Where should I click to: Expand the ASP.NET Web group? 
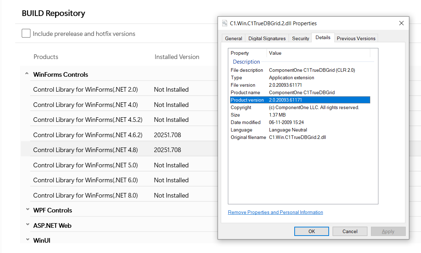click(28, 225)
